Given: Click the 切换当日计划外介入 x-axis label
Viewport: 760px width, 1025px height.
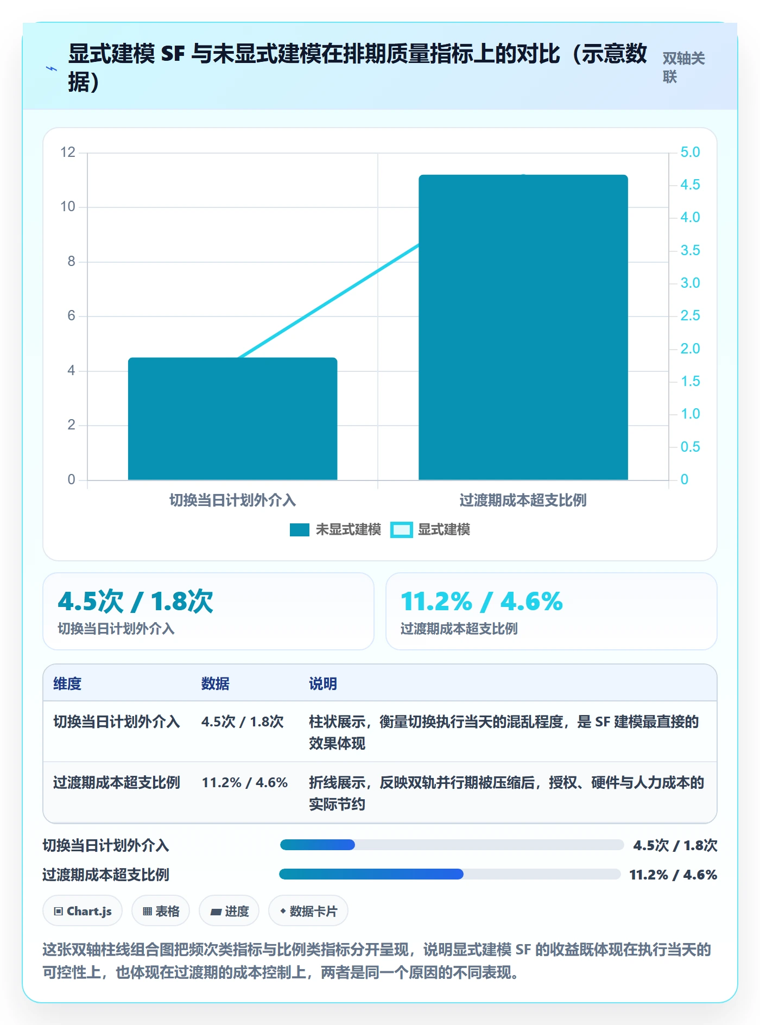Looking at the screenshot, I should [x=232, y=500].
